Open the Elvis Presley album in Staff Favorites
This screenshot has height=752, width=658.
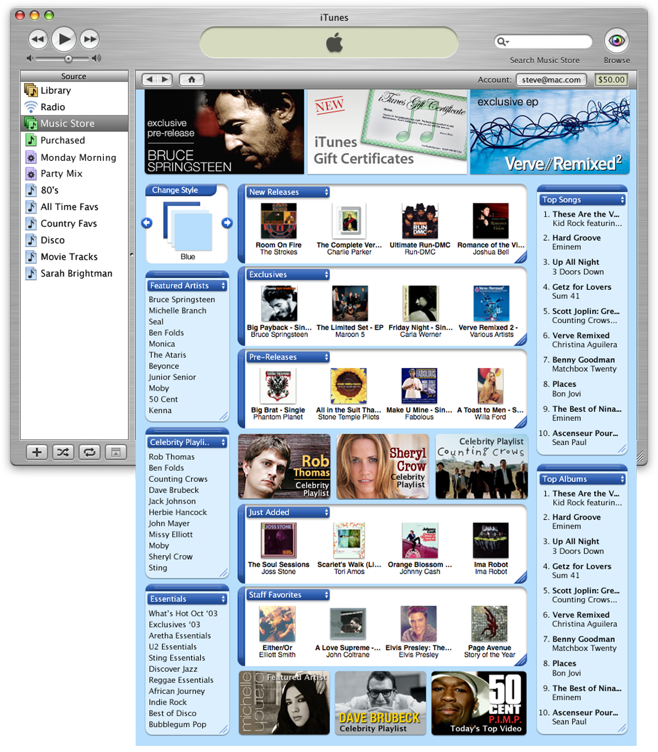coord(419,624)
